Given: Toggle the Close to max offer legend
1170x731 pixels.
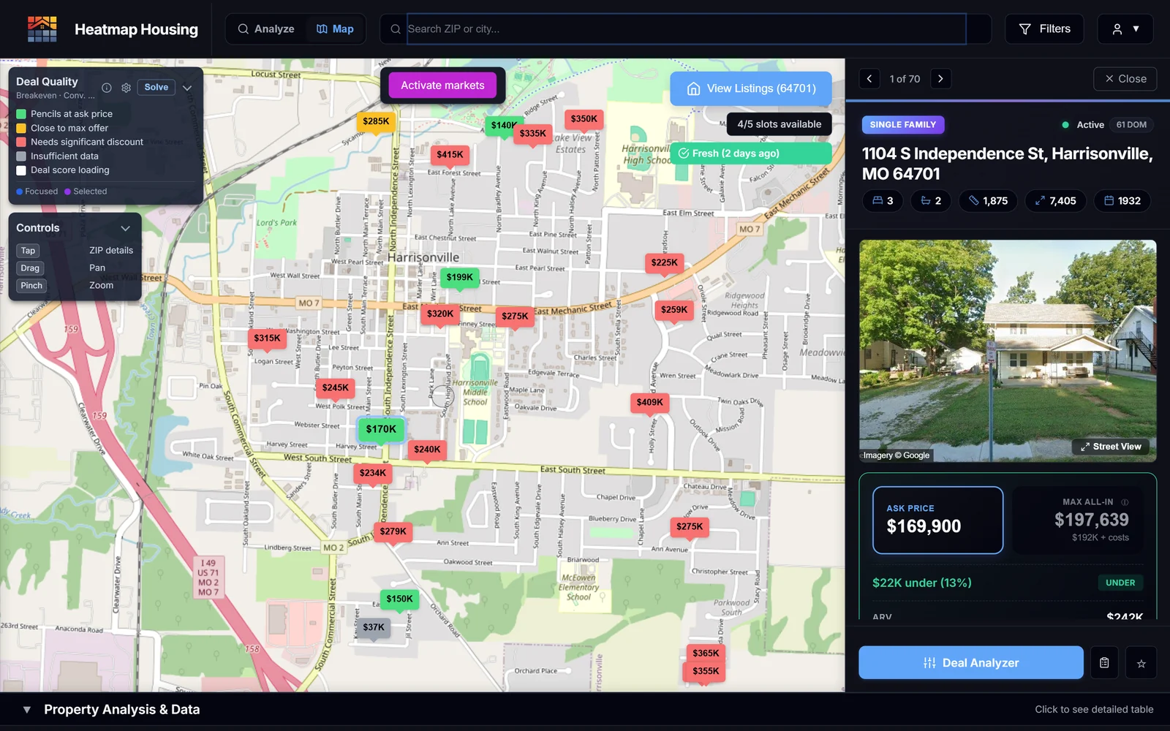Looking at the screenshot, I should tap(62, 128).
